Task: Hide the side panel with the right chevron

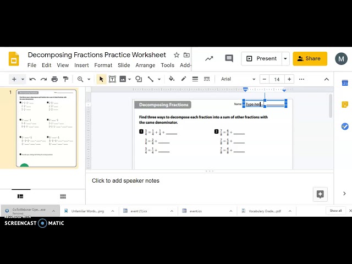Action: [x=345, y=194]
